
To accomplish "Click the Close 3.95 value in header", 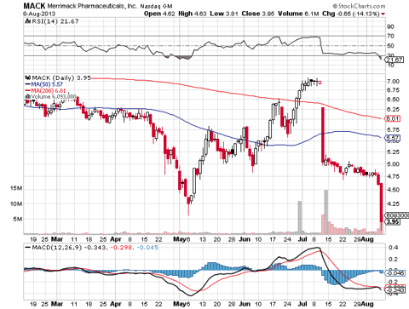I will [x=258, y=14].
